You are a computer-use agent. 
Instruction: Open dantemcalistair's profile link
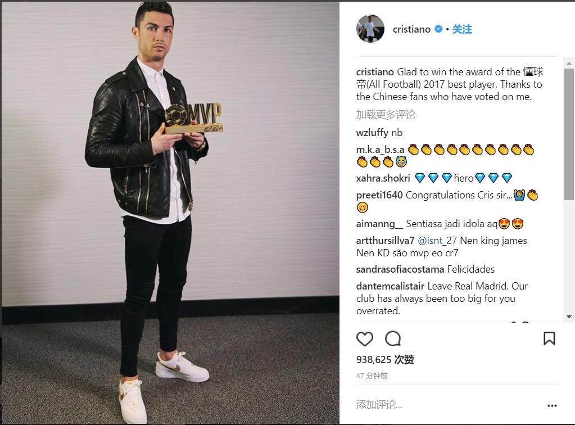click(390, 286)
